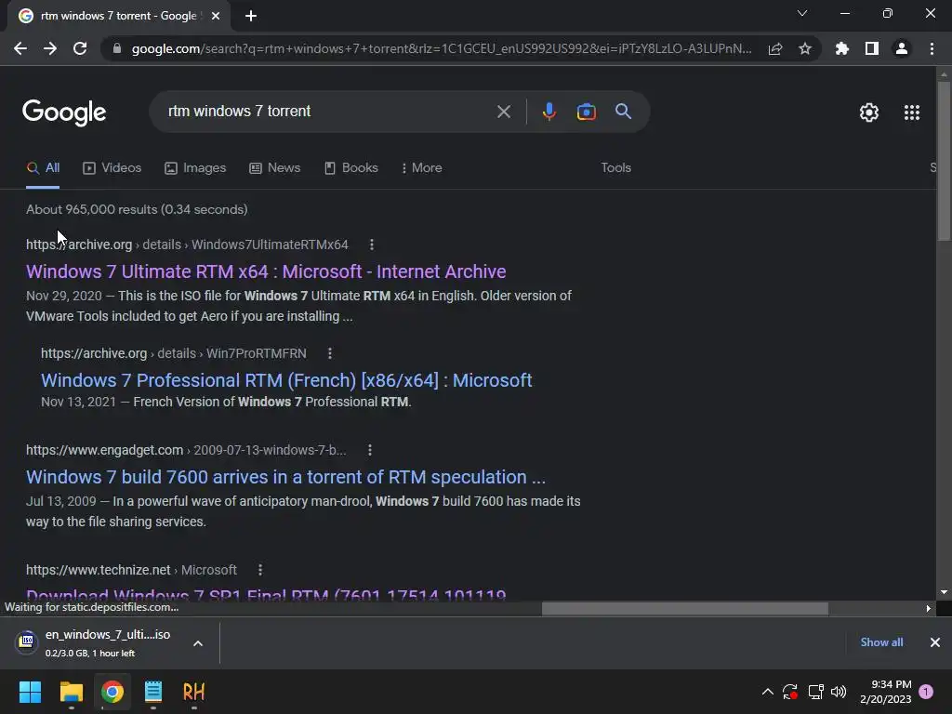
Task: Click the scroll right arrow of horizontal scrollbar
Action: pos(929,608)
